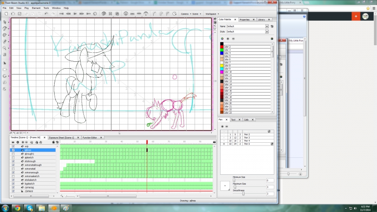Switch to the Properties tab
The height and width of the screenshot is (212, 377).
[245, 20]
